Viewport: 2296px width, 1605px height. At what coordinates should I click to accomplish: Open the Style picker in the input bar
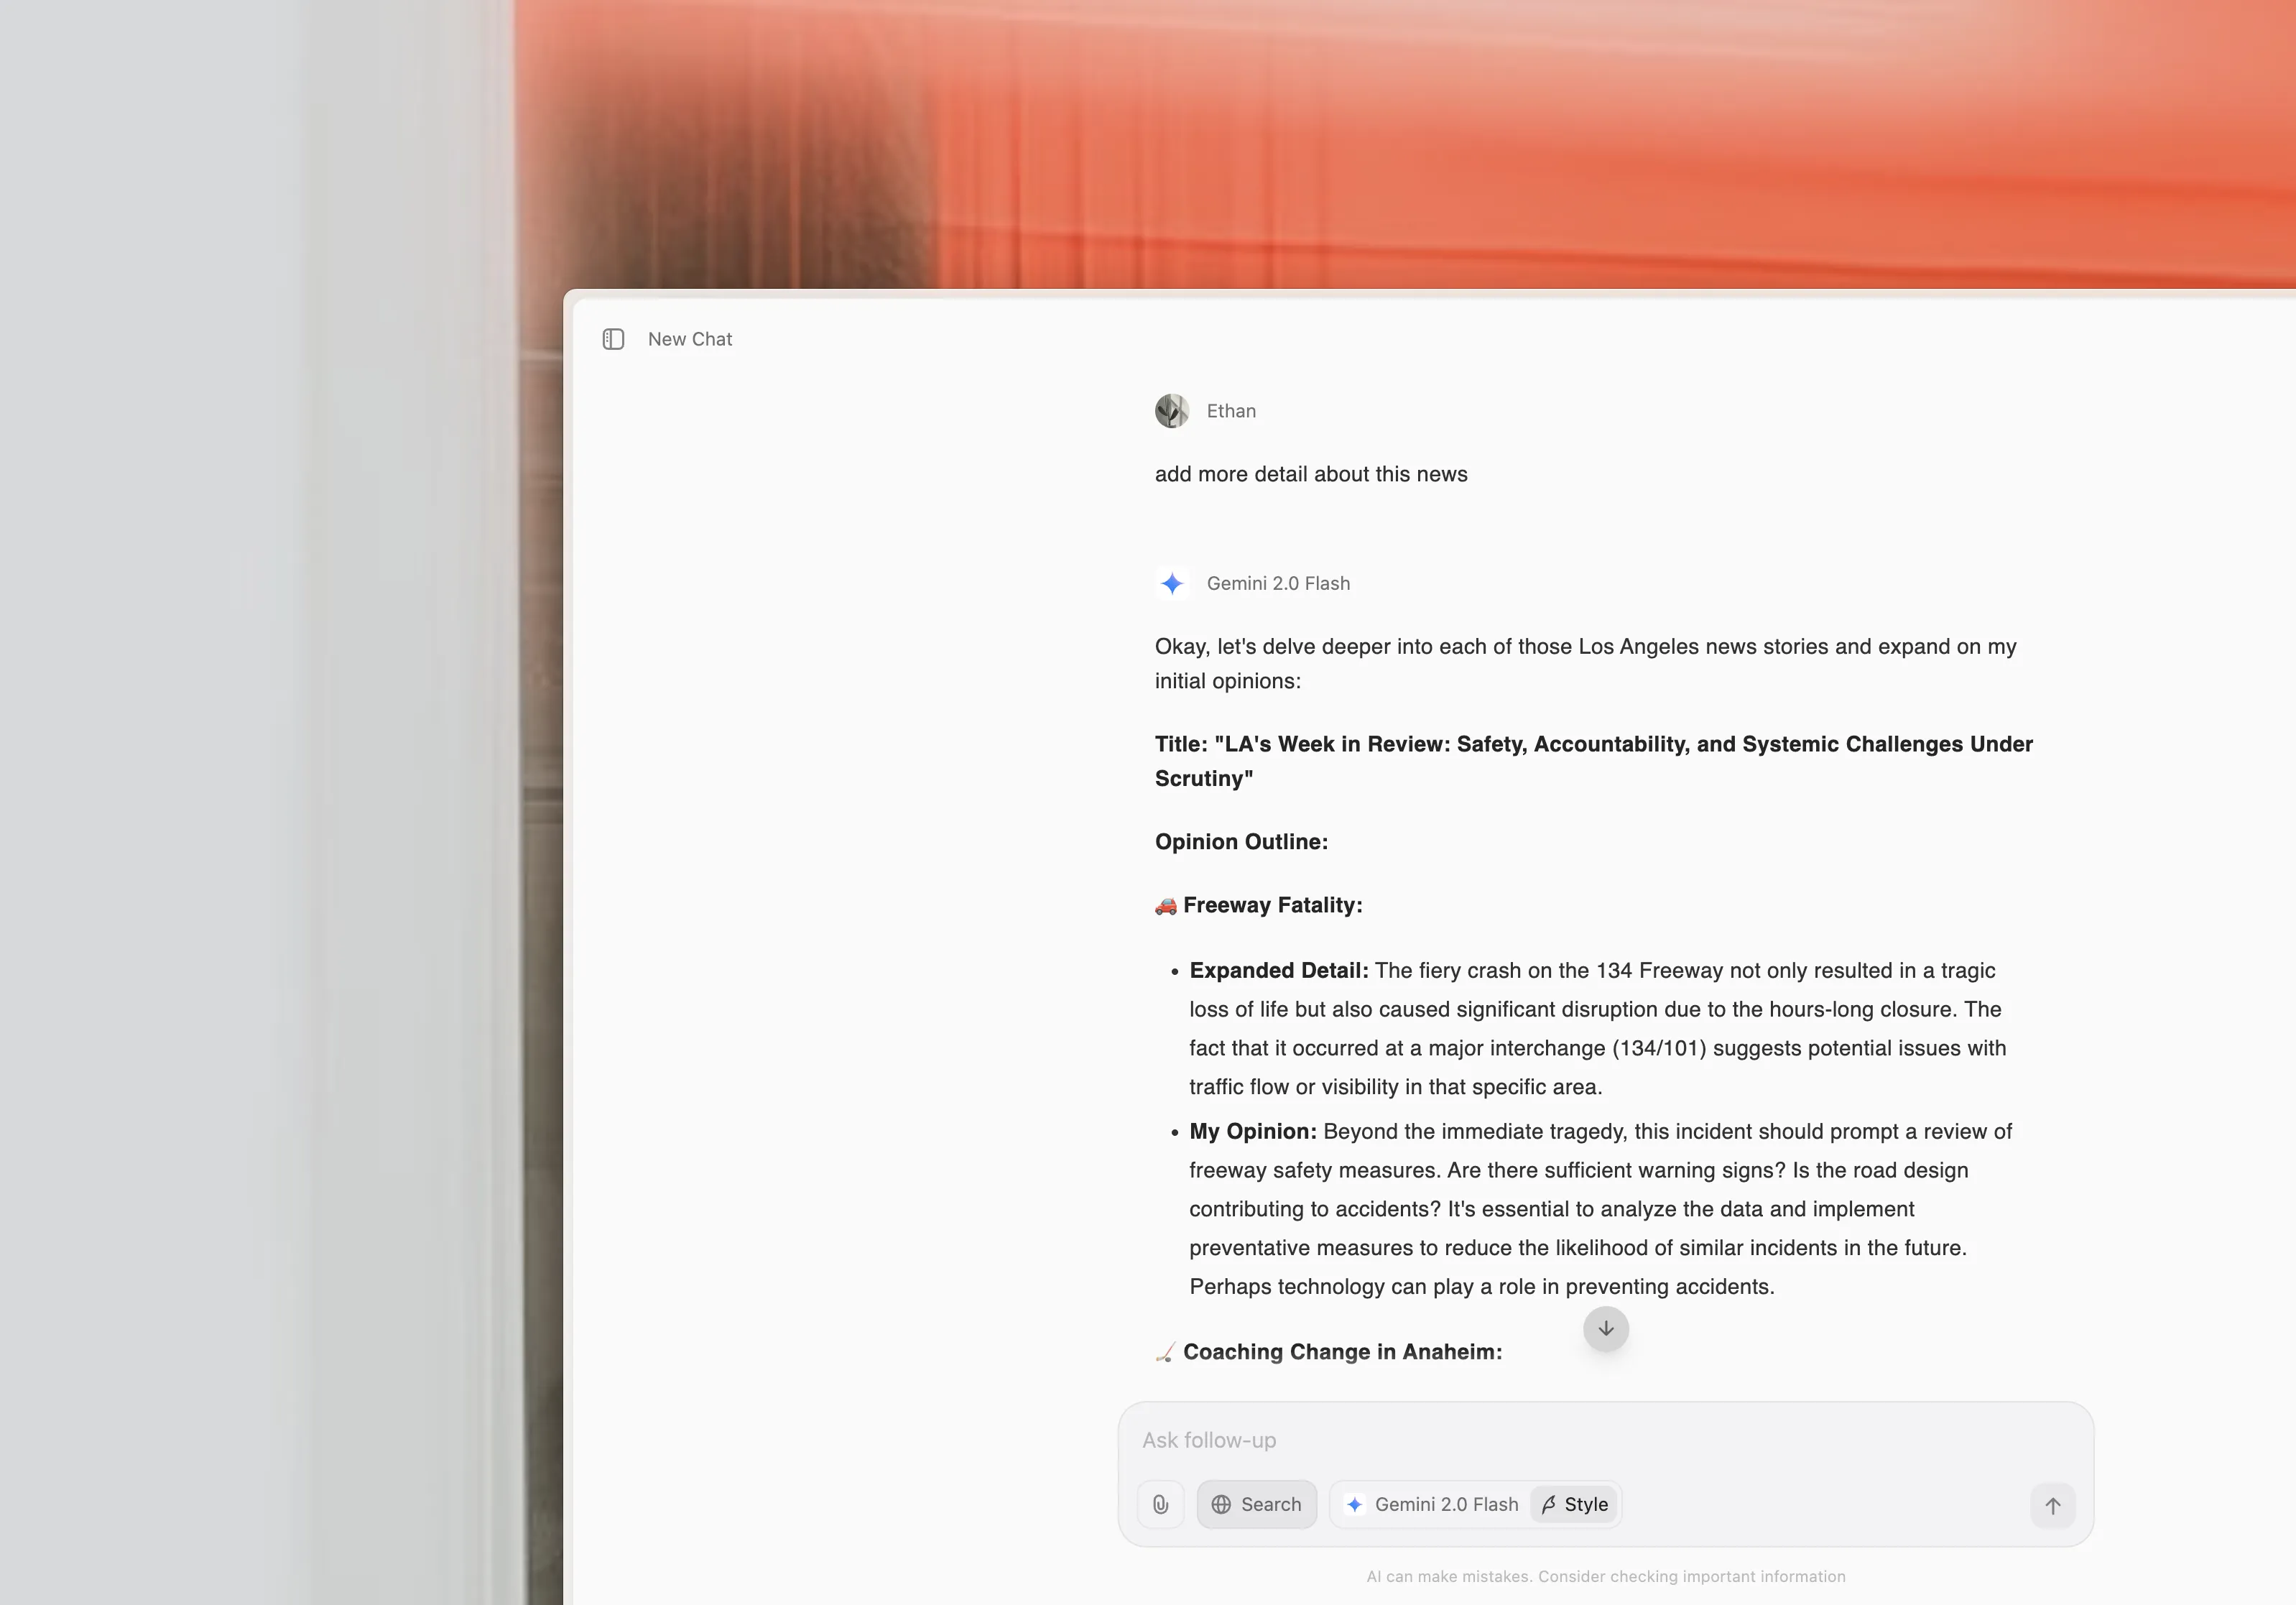click(x=1573, y=1504)
